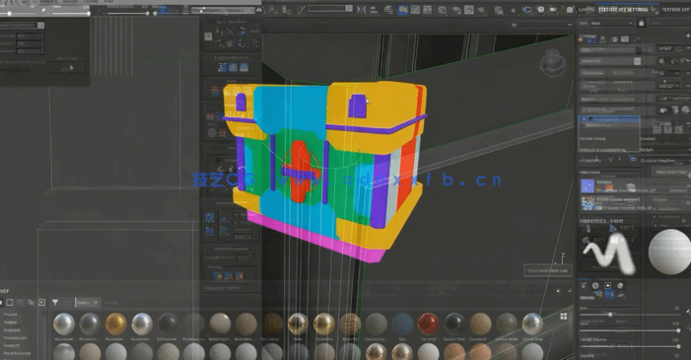Screen dimensions: 691x360
Task: Open the Curve Editor from toolbar
Action: tap(415, 10)
